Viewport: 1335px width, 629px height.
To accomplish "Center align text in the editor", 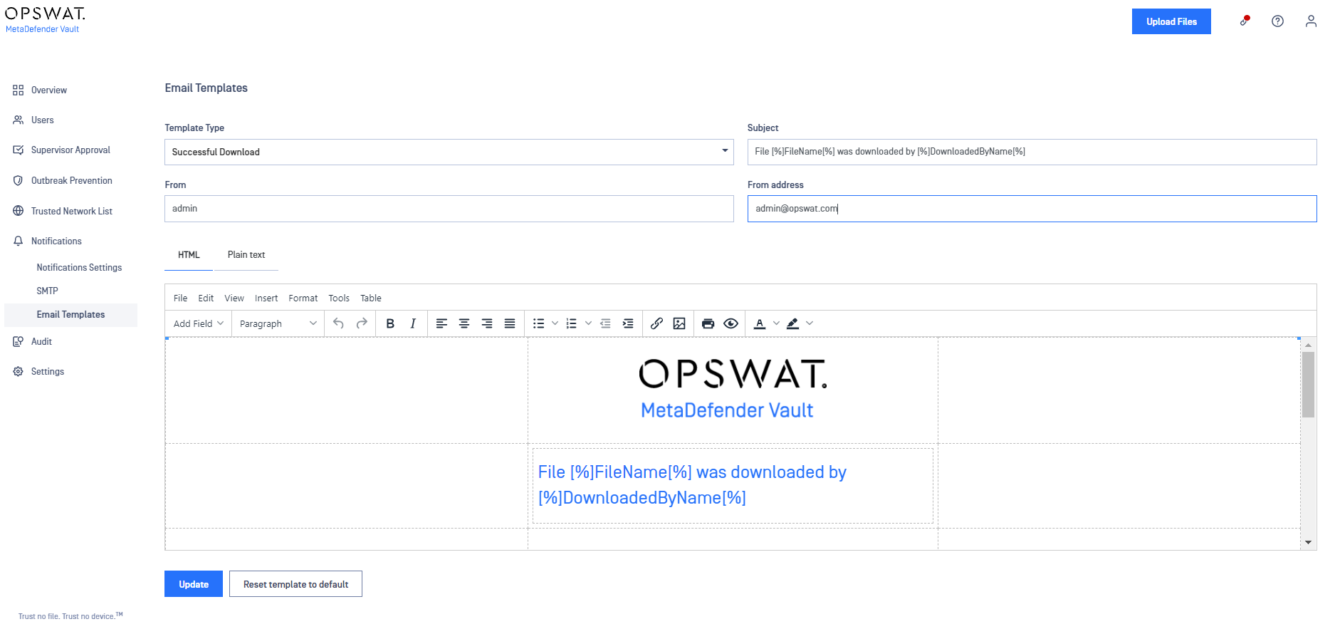I will click(464, 323).
